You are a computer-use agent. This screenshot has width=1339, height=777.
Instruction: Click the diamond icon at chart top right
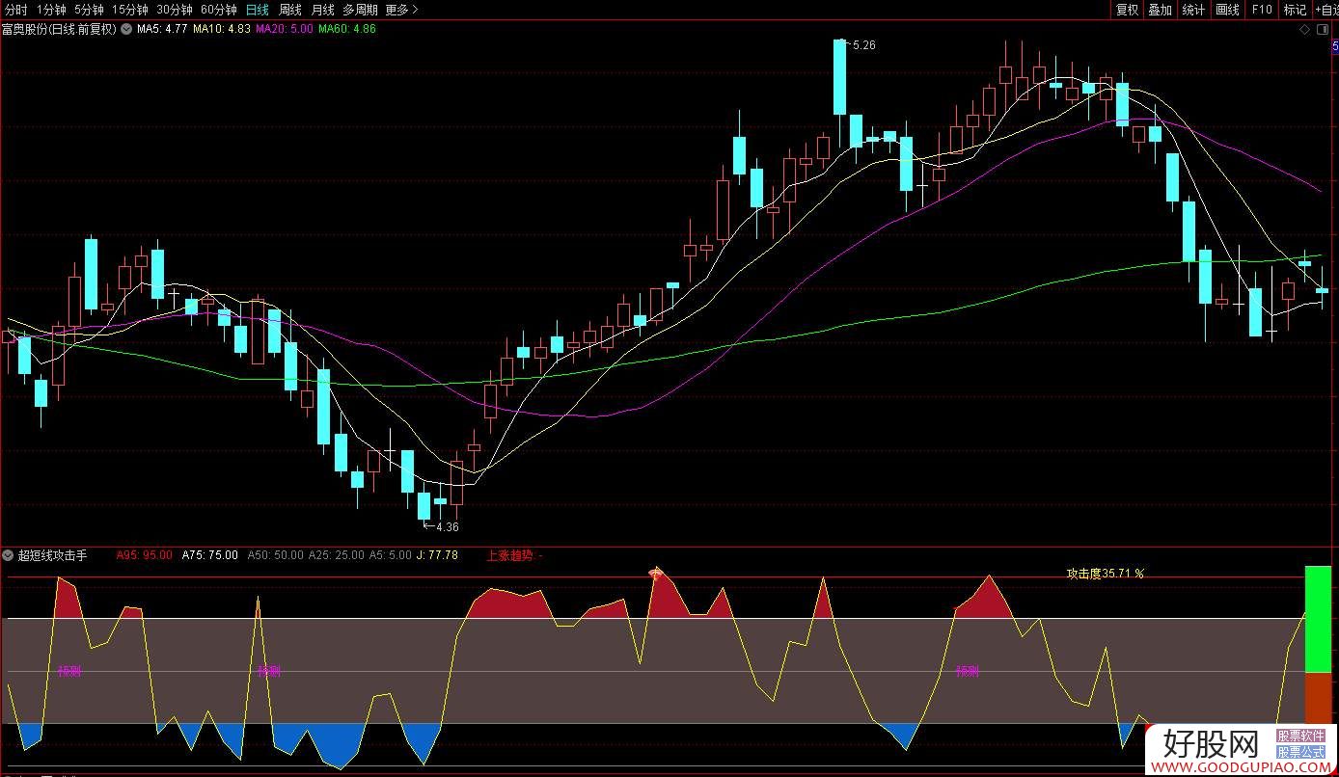tap(1305, 30)
